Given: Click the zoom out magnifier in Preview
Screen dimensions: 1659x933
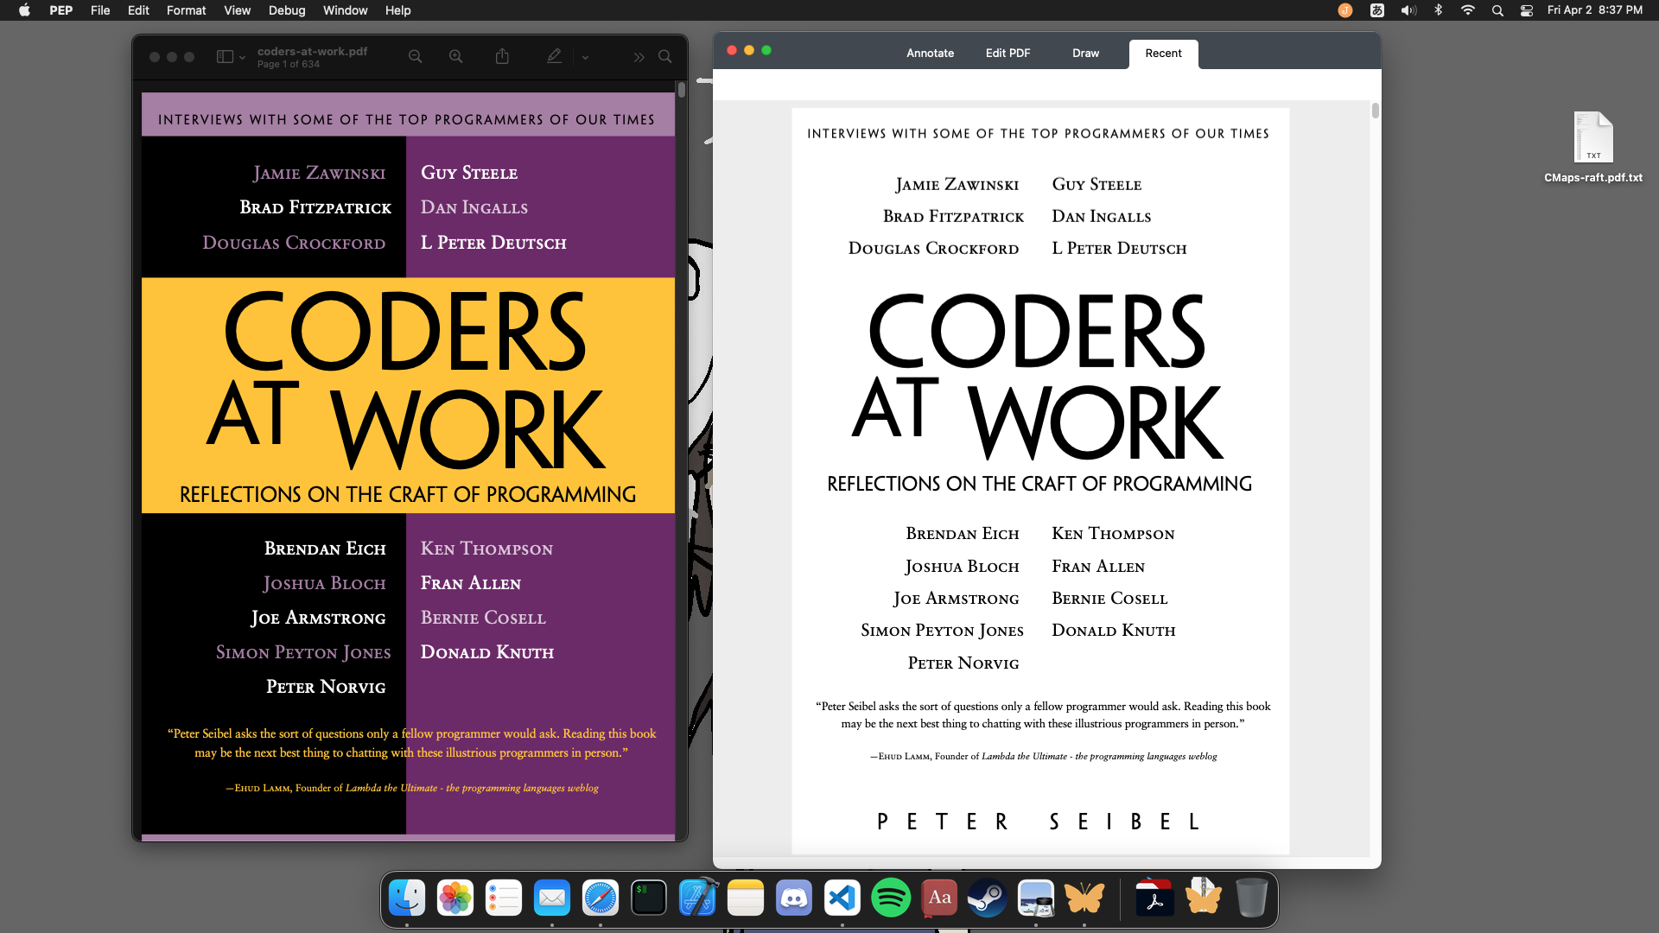Looking at the screenshot, I should click(x=415, y=57).
